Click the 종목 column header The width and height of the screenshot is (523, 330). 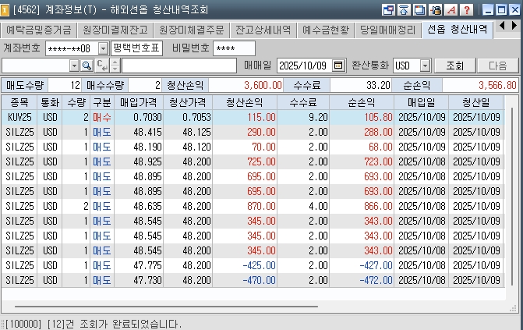[19, 102]
